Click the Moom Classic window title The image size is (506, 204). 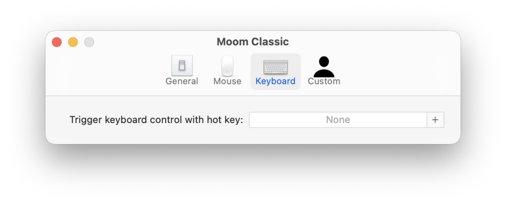point(253,42)
